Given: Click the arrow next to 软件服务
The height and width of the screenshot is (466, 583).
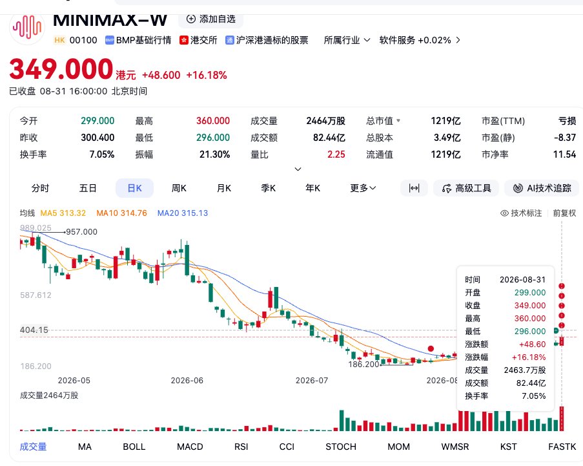Looking at the screenshot, I should (x=458, y=40).
